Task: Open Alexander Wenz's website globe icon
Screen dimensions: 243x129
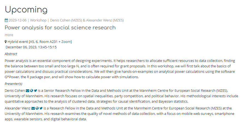Action: tap(37, 108)
